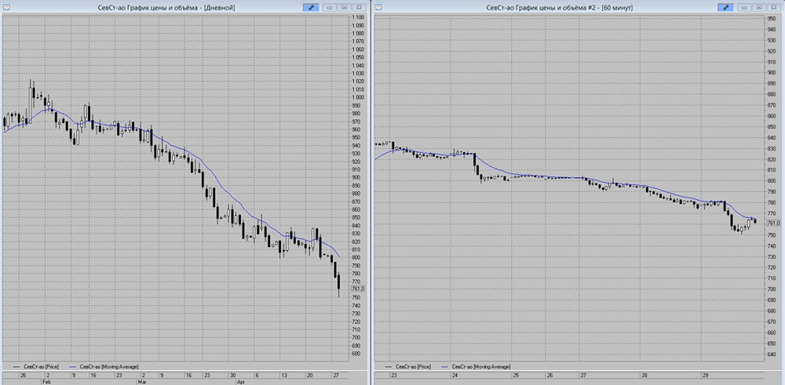Close the daily chart window
This screenshot has height=385, width=785.
359,8
